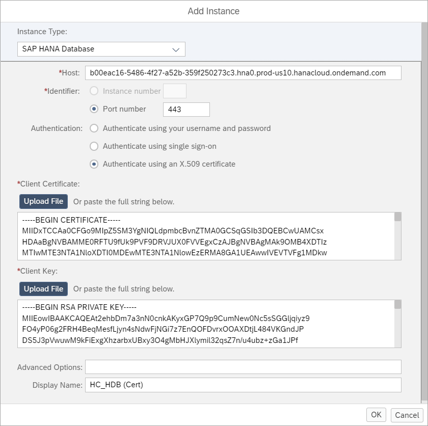Confirm the dialog with OK
Viewport: 428px width, 426px height.
point(376,415)
